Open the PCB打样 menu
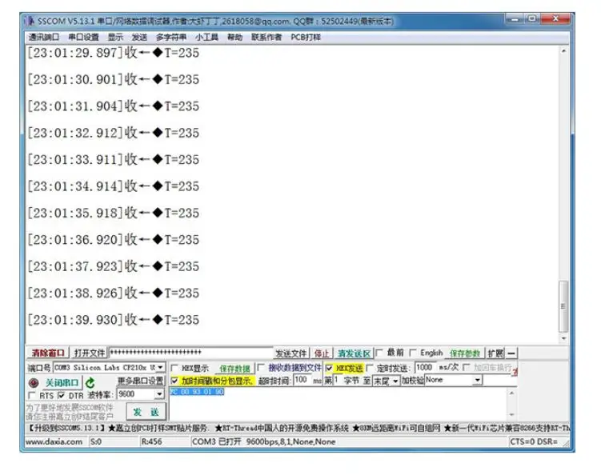601x475 pixels. click(x=306, y=37)
